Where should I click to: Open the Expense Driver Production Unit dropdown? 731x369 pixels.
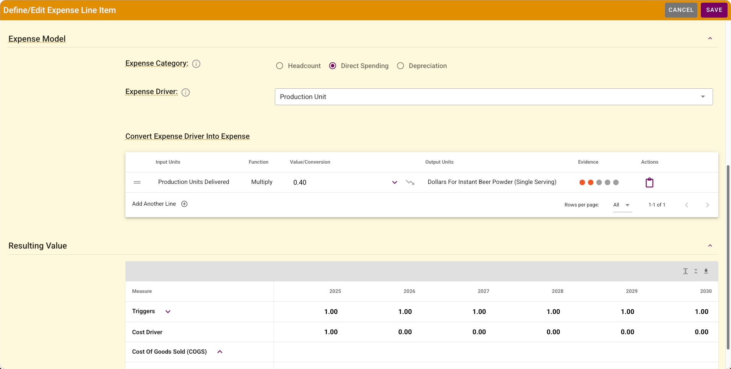(x=494, y=97)
